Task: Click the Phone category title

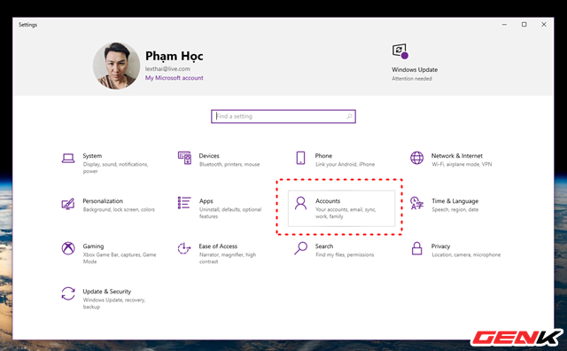Action: point(323,156)
